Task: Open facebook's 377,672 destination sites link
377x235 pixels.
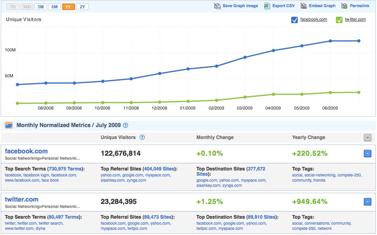Action: point(256,169)
